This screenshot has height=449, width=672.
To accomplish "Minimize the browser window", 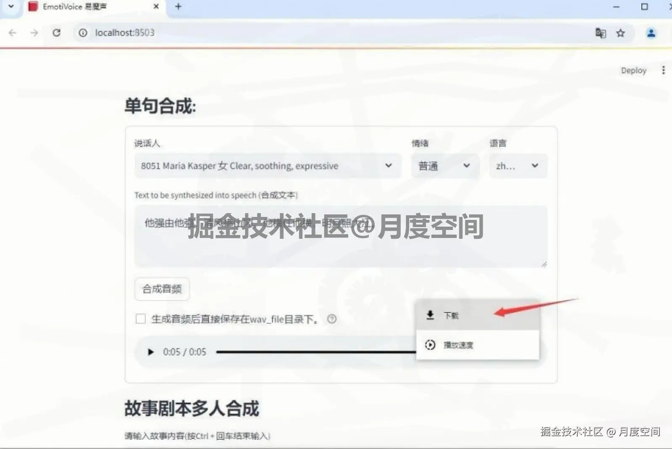I will click(x=616, y=7).
